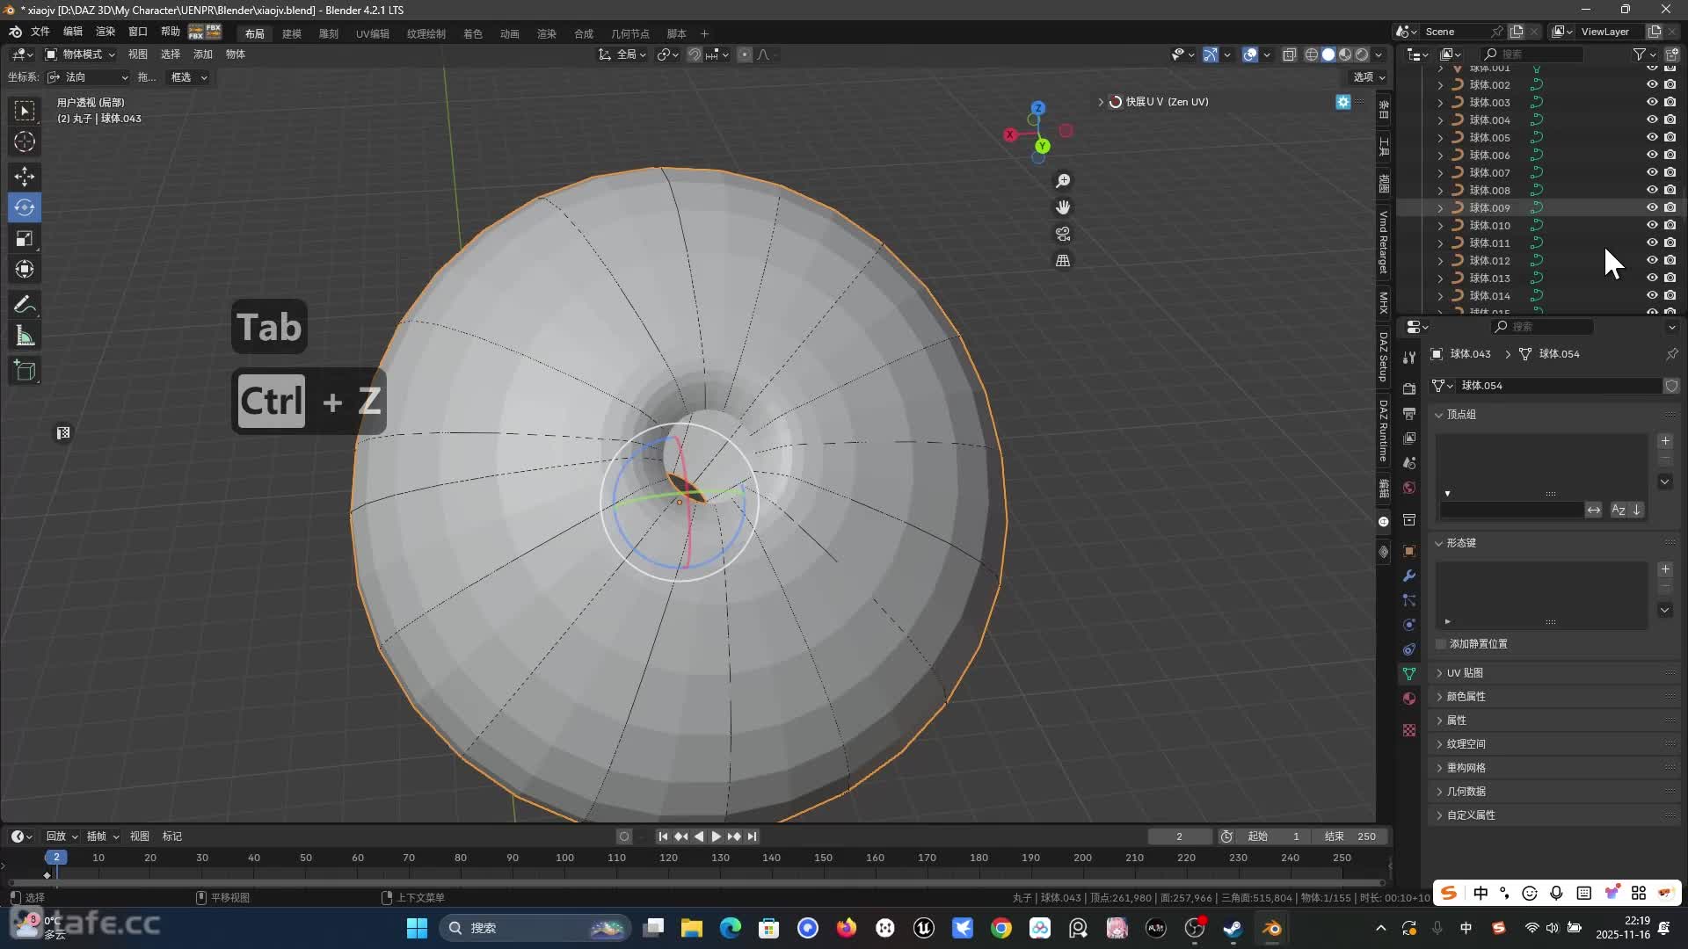The height and width of the screenshot is (949, 1688).
Task: Switch to the UV编辑 workspace tab
Action: click(372, 33)
